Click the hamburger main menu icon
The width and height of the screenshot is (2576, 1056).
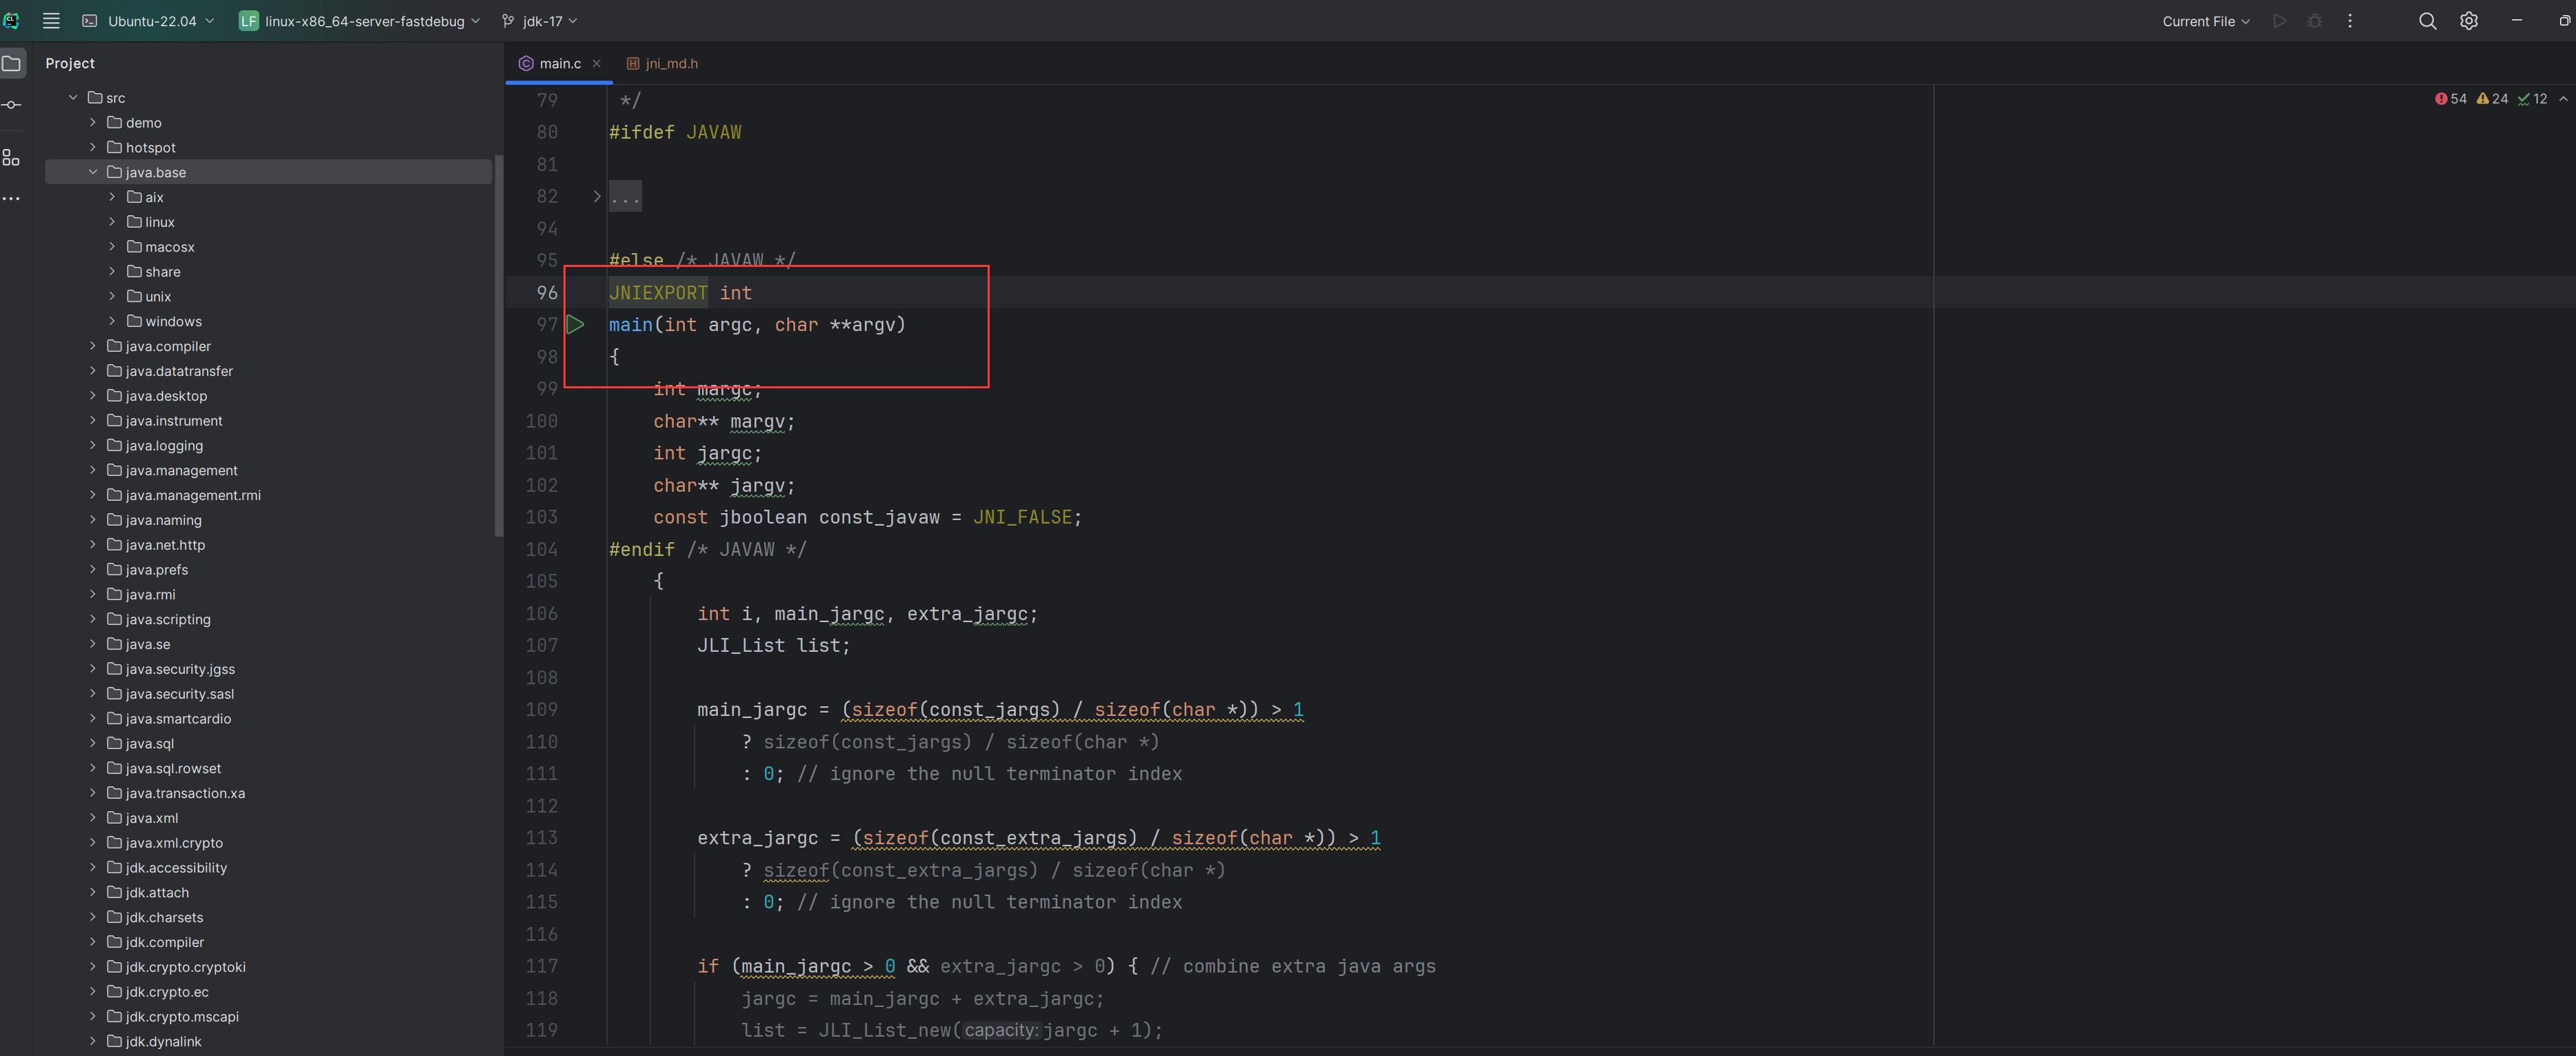coord(51,21)
